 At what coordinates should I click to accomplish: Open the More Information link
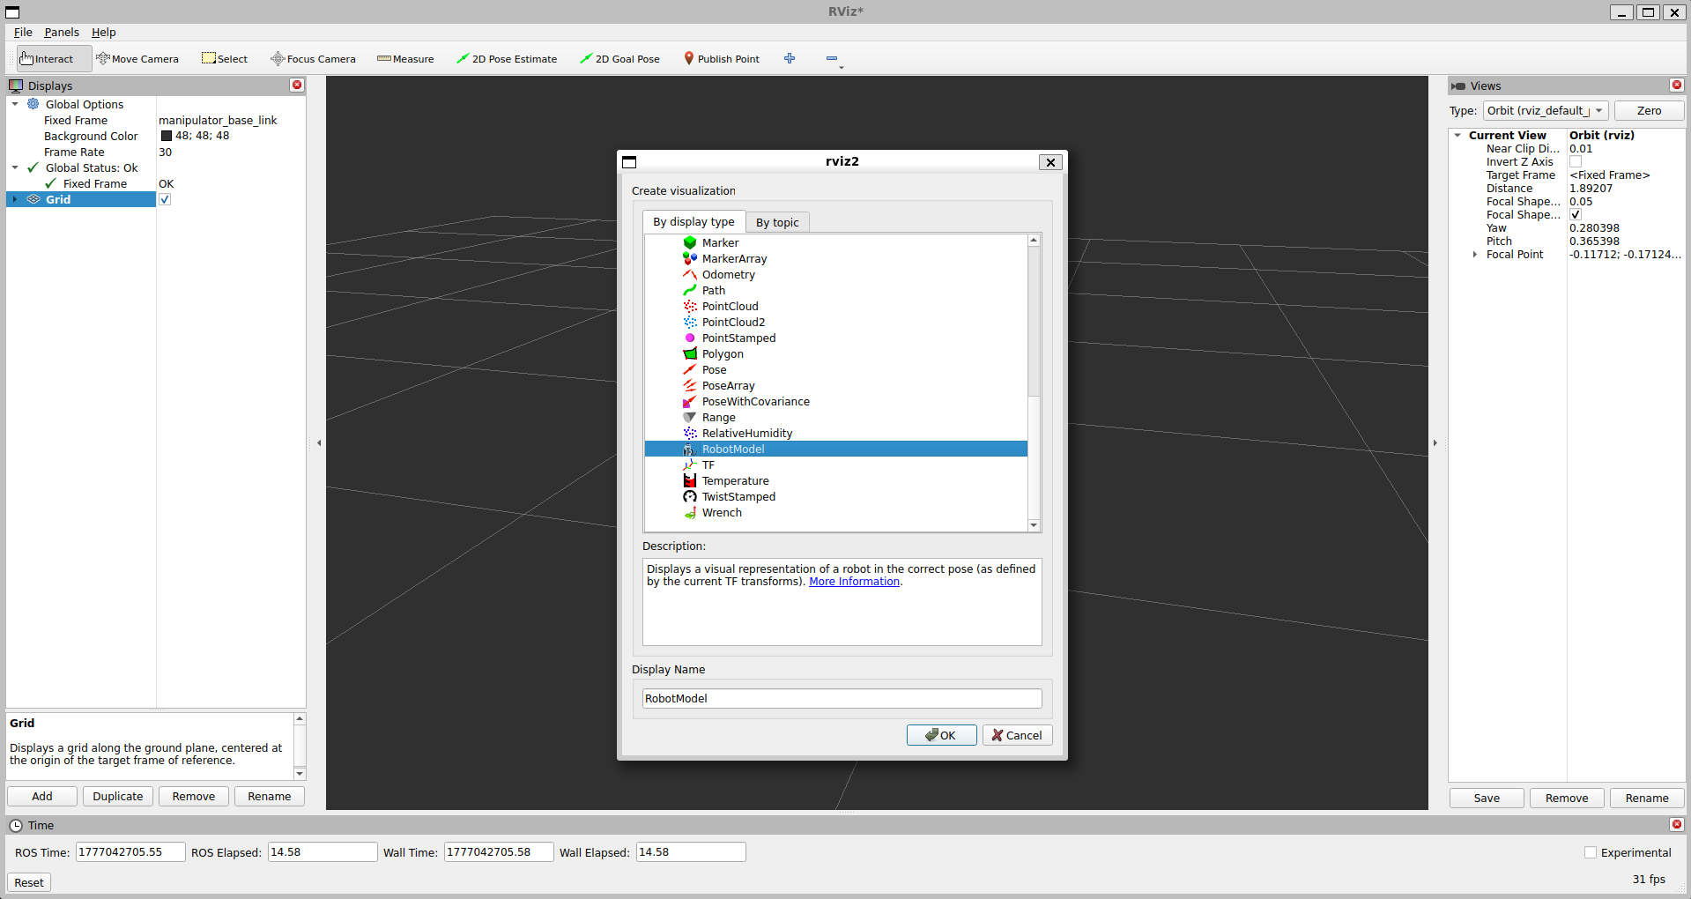click(x=854, y=582)
